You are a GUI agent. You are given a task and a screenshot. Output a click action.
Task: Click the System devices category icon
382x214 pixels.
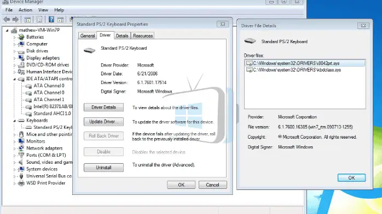[x=21, y=169]
